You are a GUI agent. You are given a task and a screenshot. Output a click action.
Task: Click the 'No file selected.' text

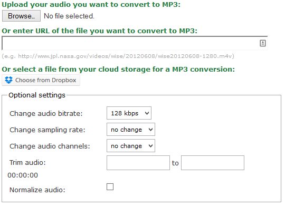69,16
